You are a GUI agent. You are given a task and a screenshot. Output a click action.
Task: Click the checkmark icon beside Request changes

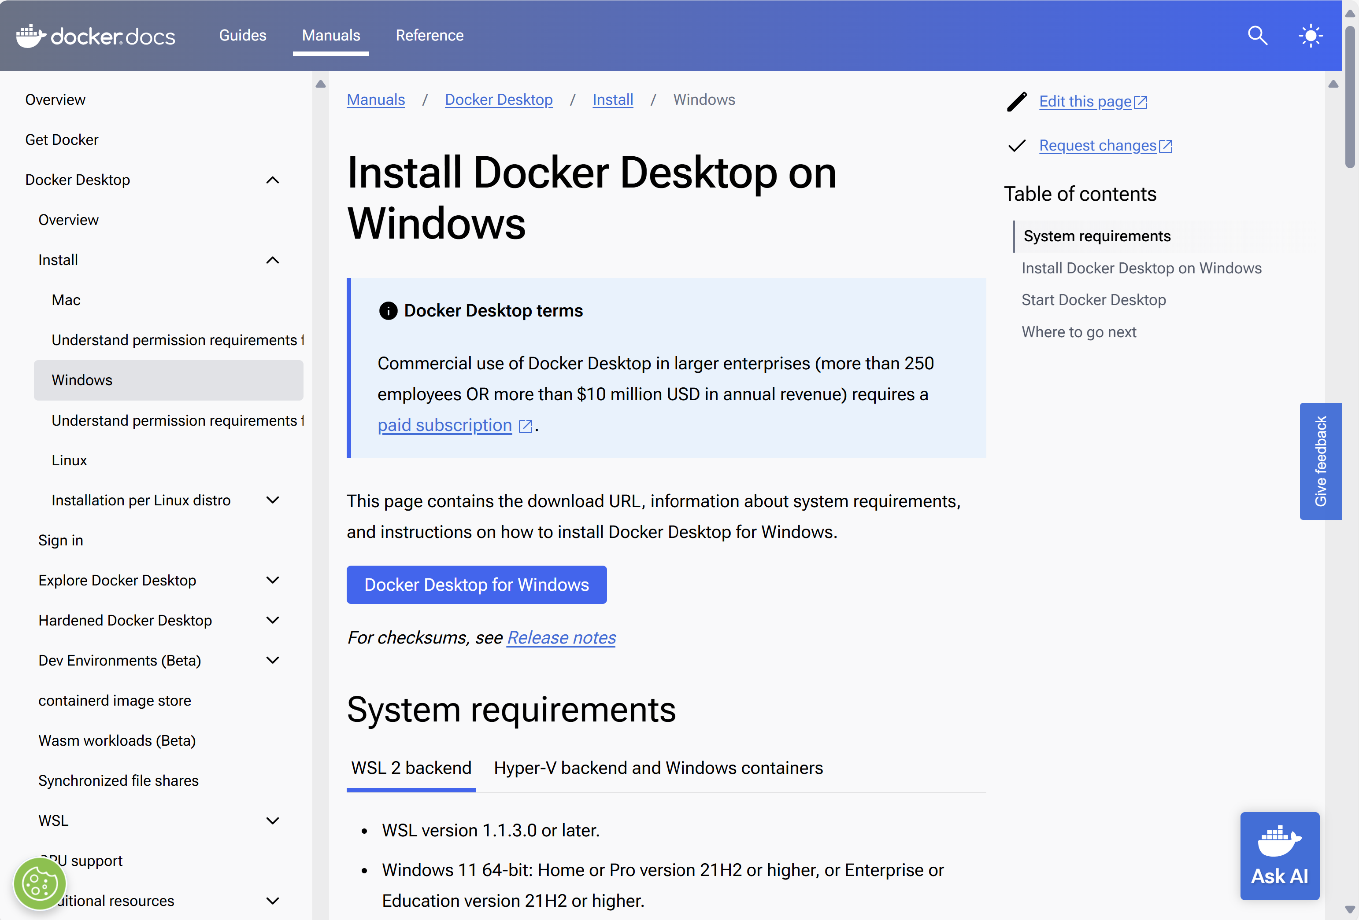click(x=1017, y=146)
